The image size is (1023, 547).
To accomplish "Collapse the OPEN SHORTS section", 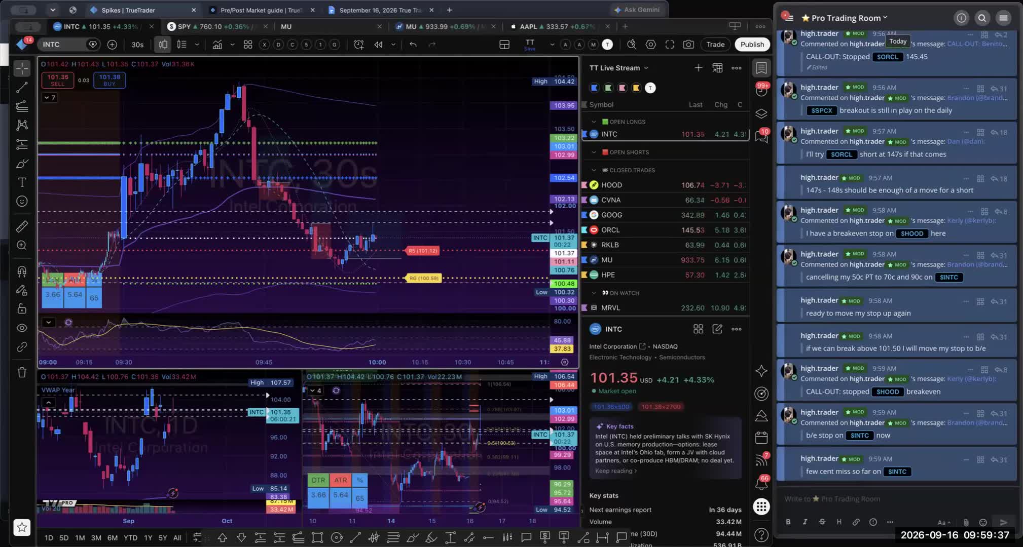I will [x=594, y=152].
